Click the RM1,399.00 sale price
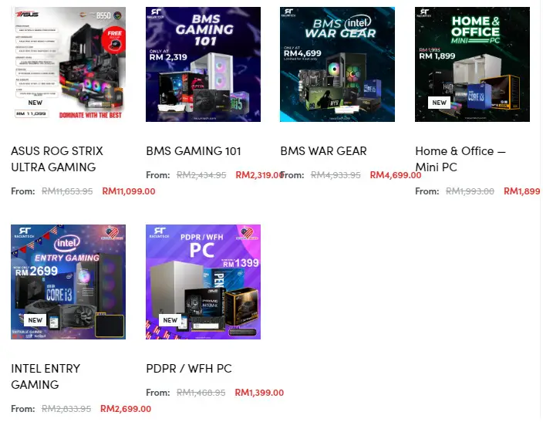Image resolution: width=543 pixels, height=422 pixels. (259, 393)
